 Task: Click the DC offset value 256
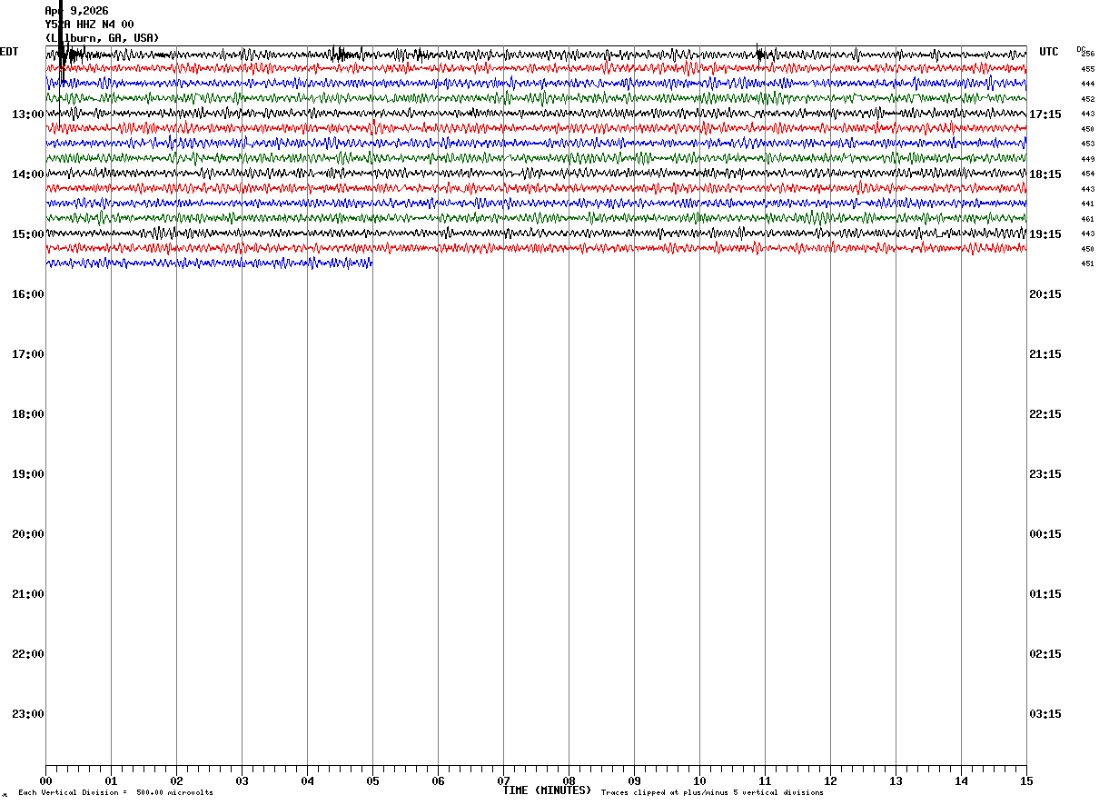[x=1087, y=55]
